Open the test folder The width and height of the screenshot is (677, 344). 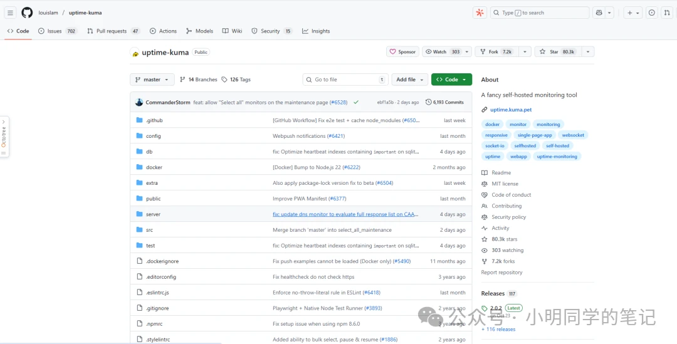coord(150,246)
